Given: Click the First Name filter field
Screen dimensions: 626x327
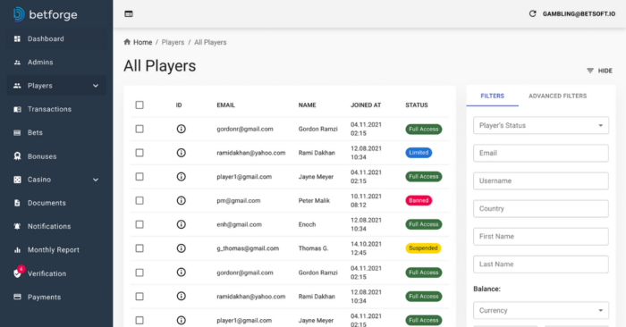Looking at the screenshot, I should pos(541,237).
